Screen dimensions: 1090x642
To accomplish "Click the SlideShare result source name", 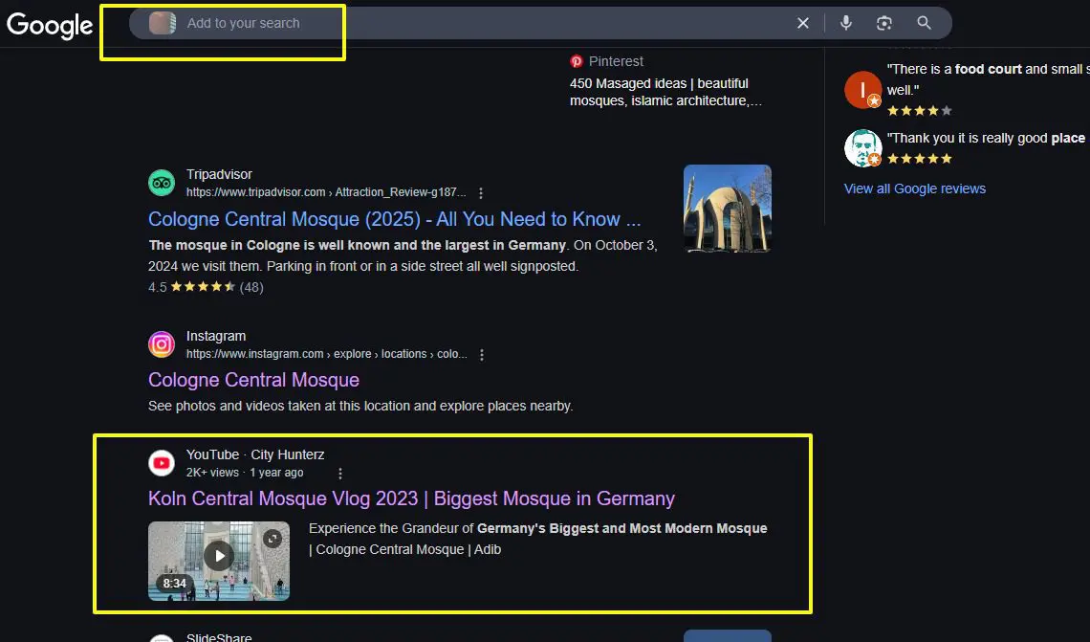I will (x=219, y=637).
